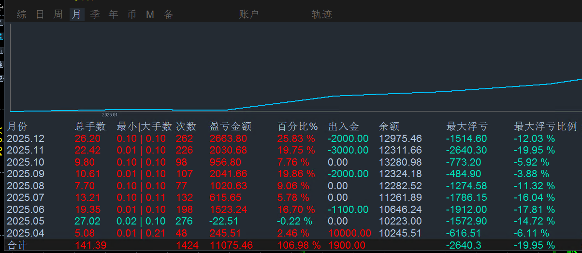Click the loss amount -22.51 for 2025.05
Image resolution: width=582 pixels, height=253 pixels.
tap(225, 221)
